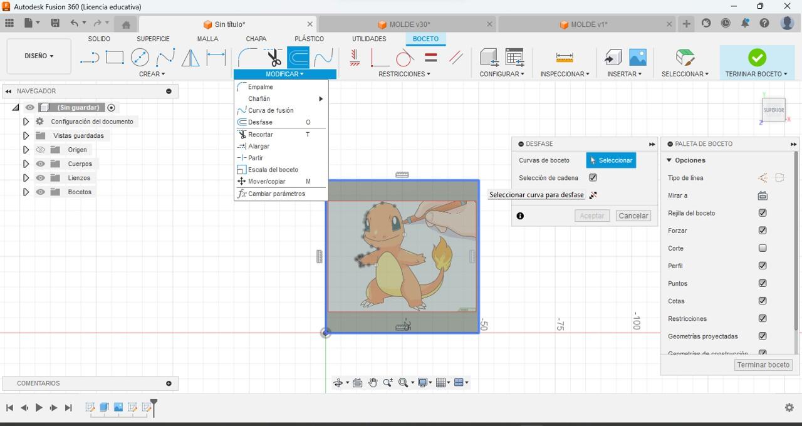Enable the Corte checkbox
The width and height of the screenshot is (802, 426).
pos(763,248)
